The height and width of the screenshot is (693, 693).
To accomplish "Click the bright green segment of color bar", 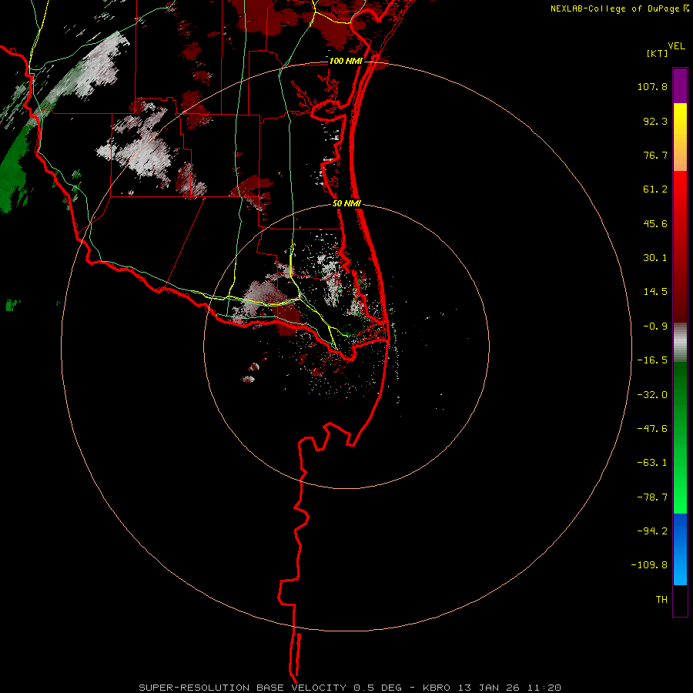I will [x=680, y=437].
